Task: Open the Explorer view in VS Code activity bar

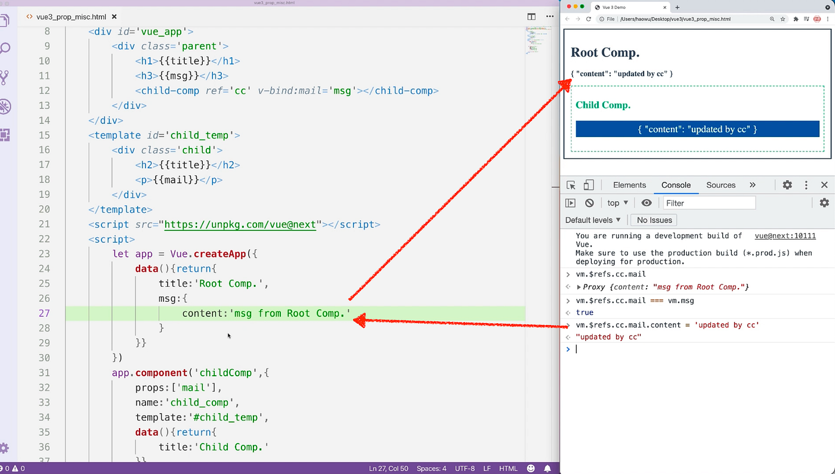Action: click(x=5, y=20)
